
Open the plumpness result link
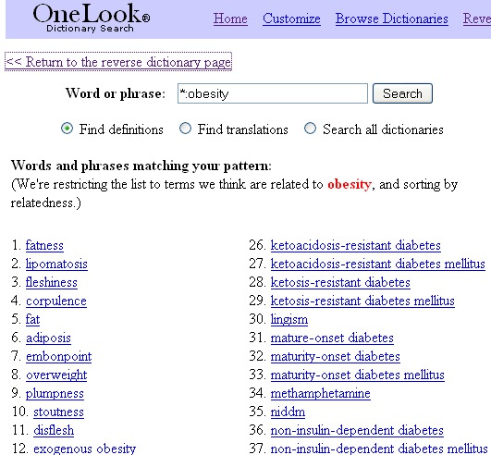pos(55,393)
